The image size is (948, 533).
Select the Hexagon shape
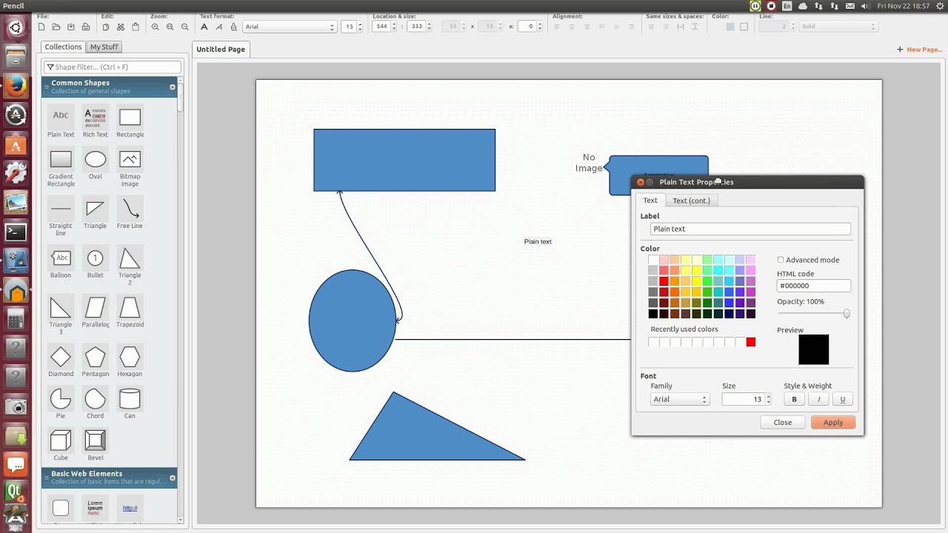coord(130,361)
